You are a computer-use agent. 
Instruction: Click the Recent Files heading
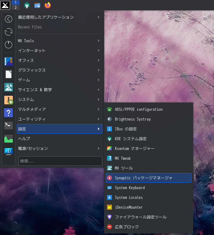tap(30, 27)
